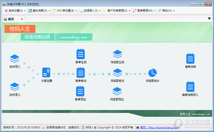Open the 客户账单管理(K) menu

pyautogui.click(x=117, y=11)
